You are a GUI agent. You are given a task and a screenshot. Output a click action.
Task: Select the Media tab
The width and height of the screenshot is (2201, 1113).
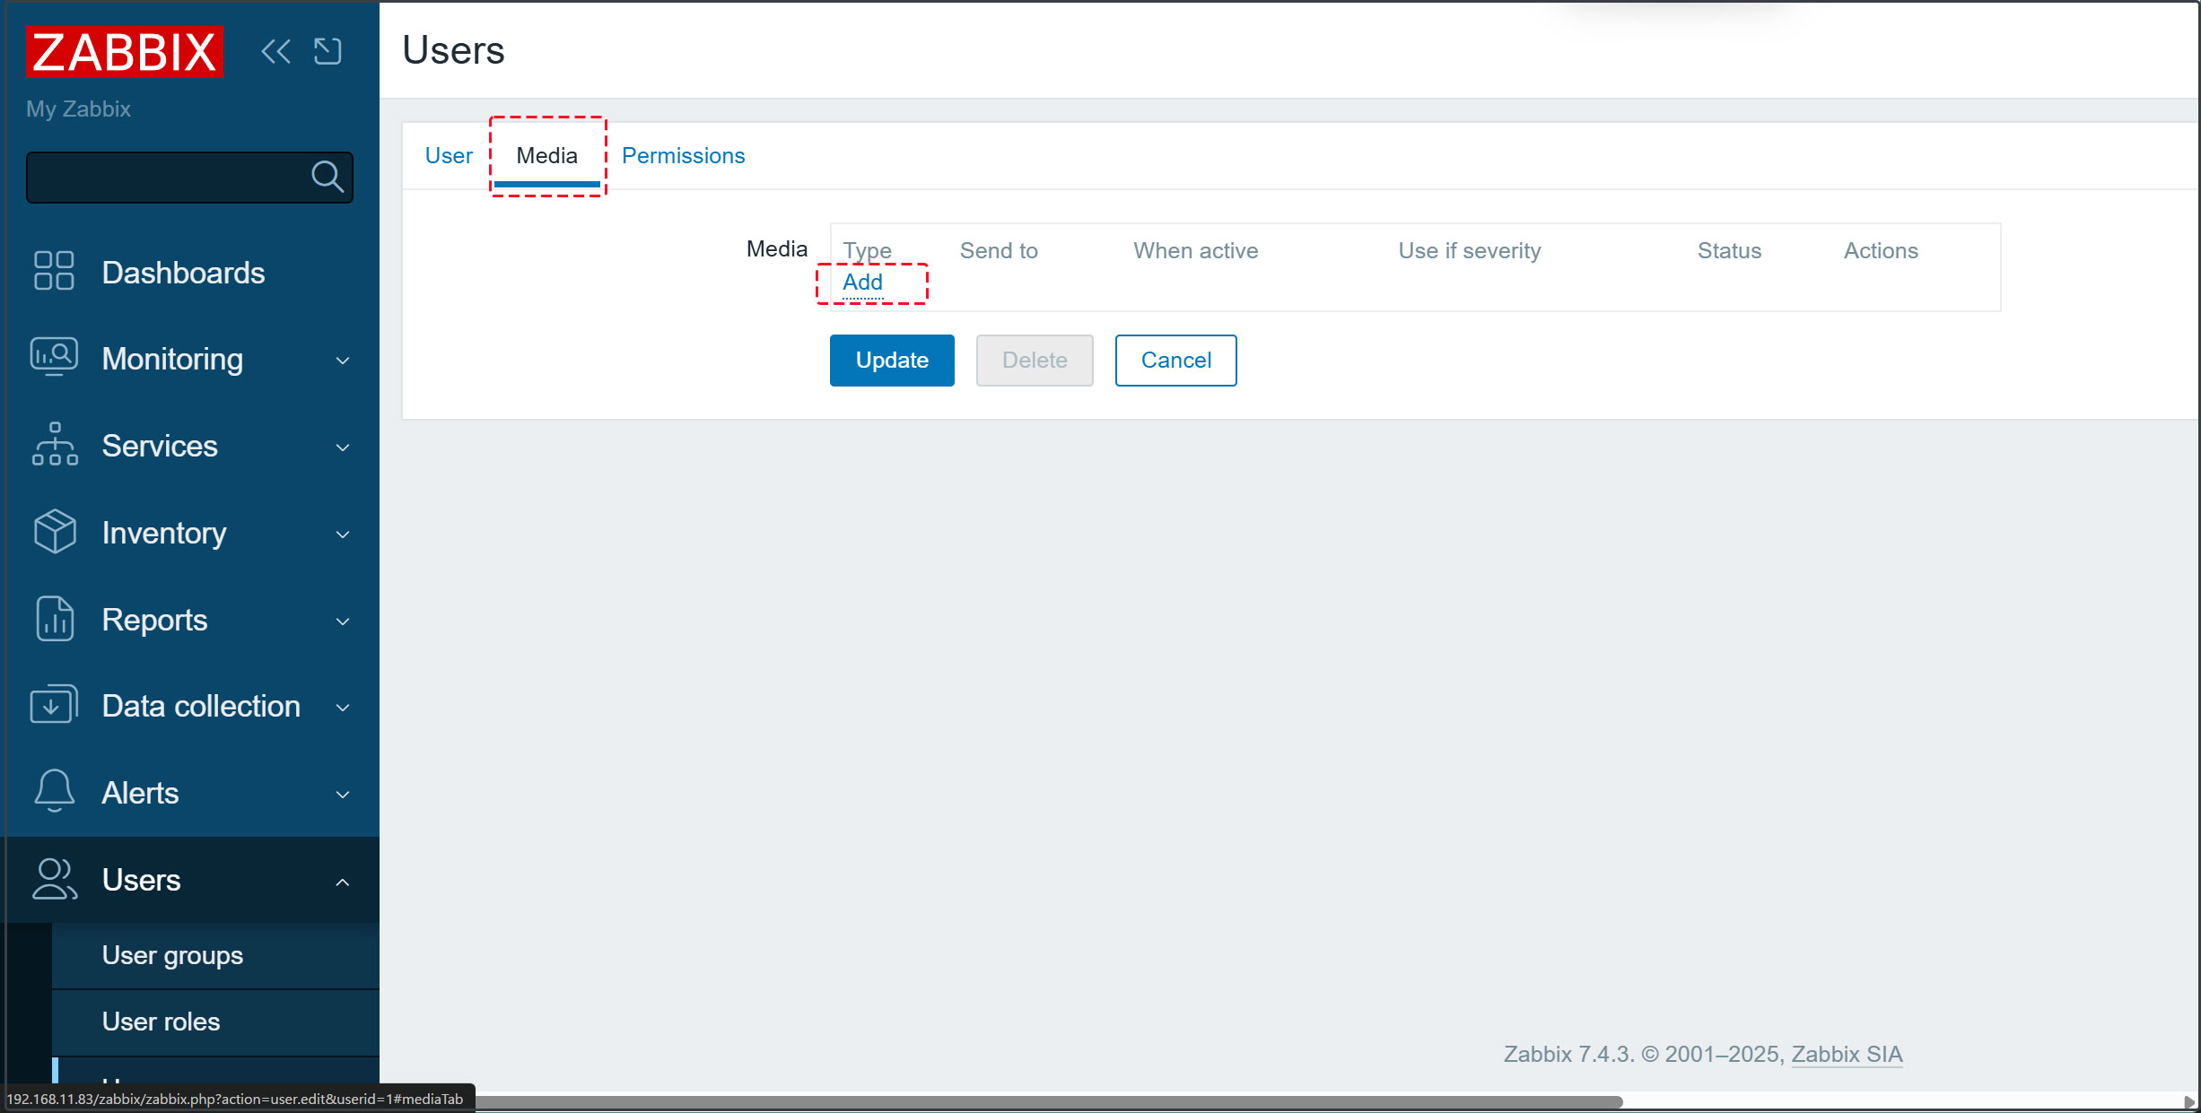pos(546,156)
